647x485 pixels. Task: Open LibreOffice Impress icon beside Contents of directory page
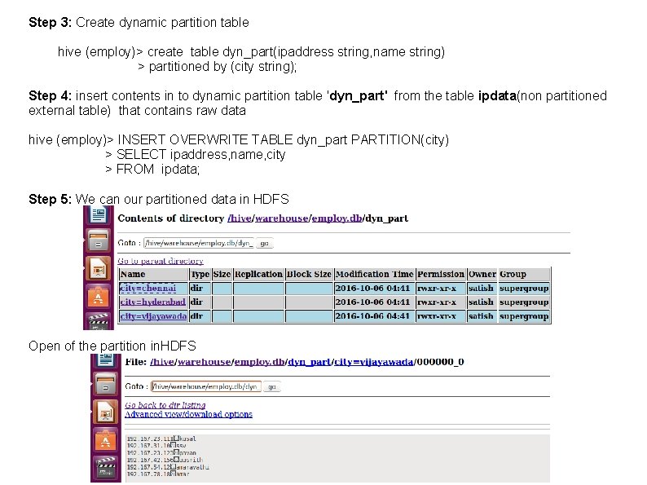point(99,269)
